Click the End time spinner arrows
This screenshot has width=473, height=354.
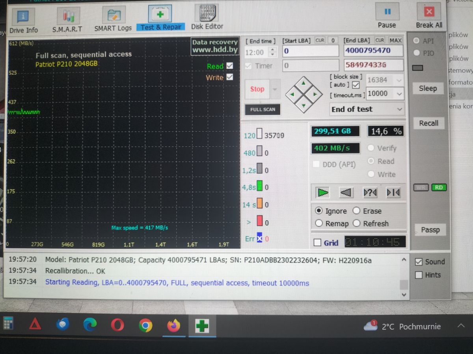click(x=272, y=52)
